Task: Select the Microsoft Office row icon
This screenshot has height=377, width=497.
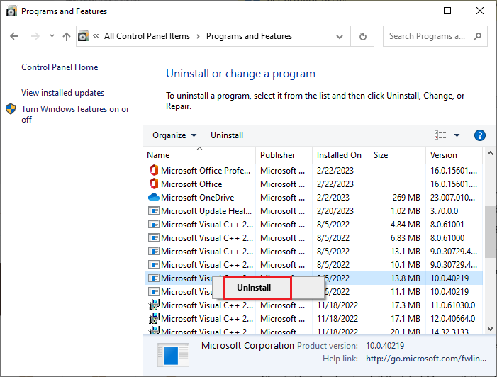Action: (x=154, y=184)
